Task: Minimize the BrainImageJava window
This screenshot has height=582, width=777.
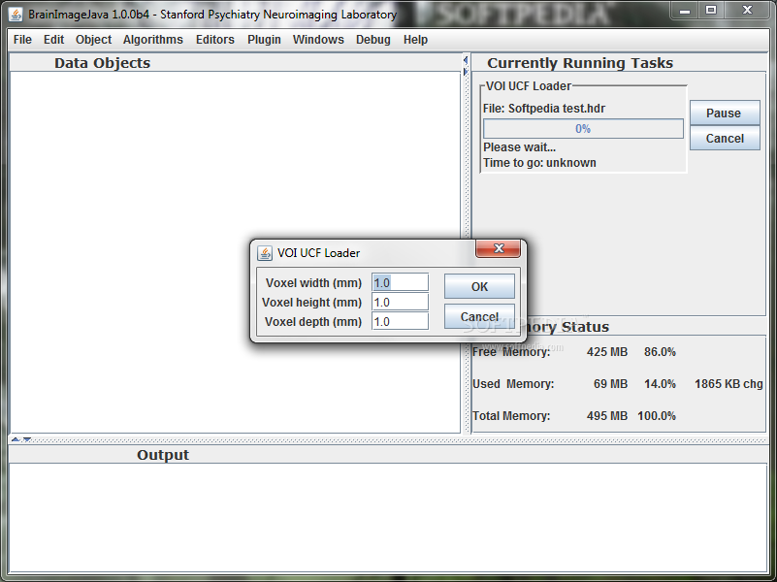Action: pyautogui.click(x=685, y=11)
